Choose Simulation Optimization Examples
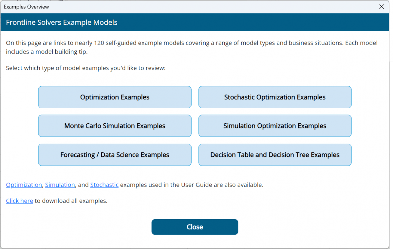 tap(275, 126)
